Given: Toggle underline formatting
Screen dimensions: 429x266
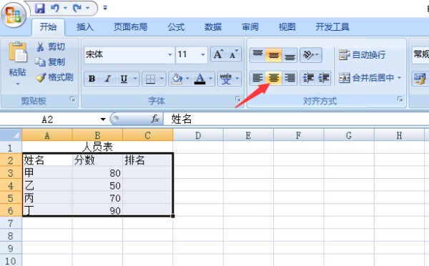Looking at the screenshot, I should [x=124, y=79].
